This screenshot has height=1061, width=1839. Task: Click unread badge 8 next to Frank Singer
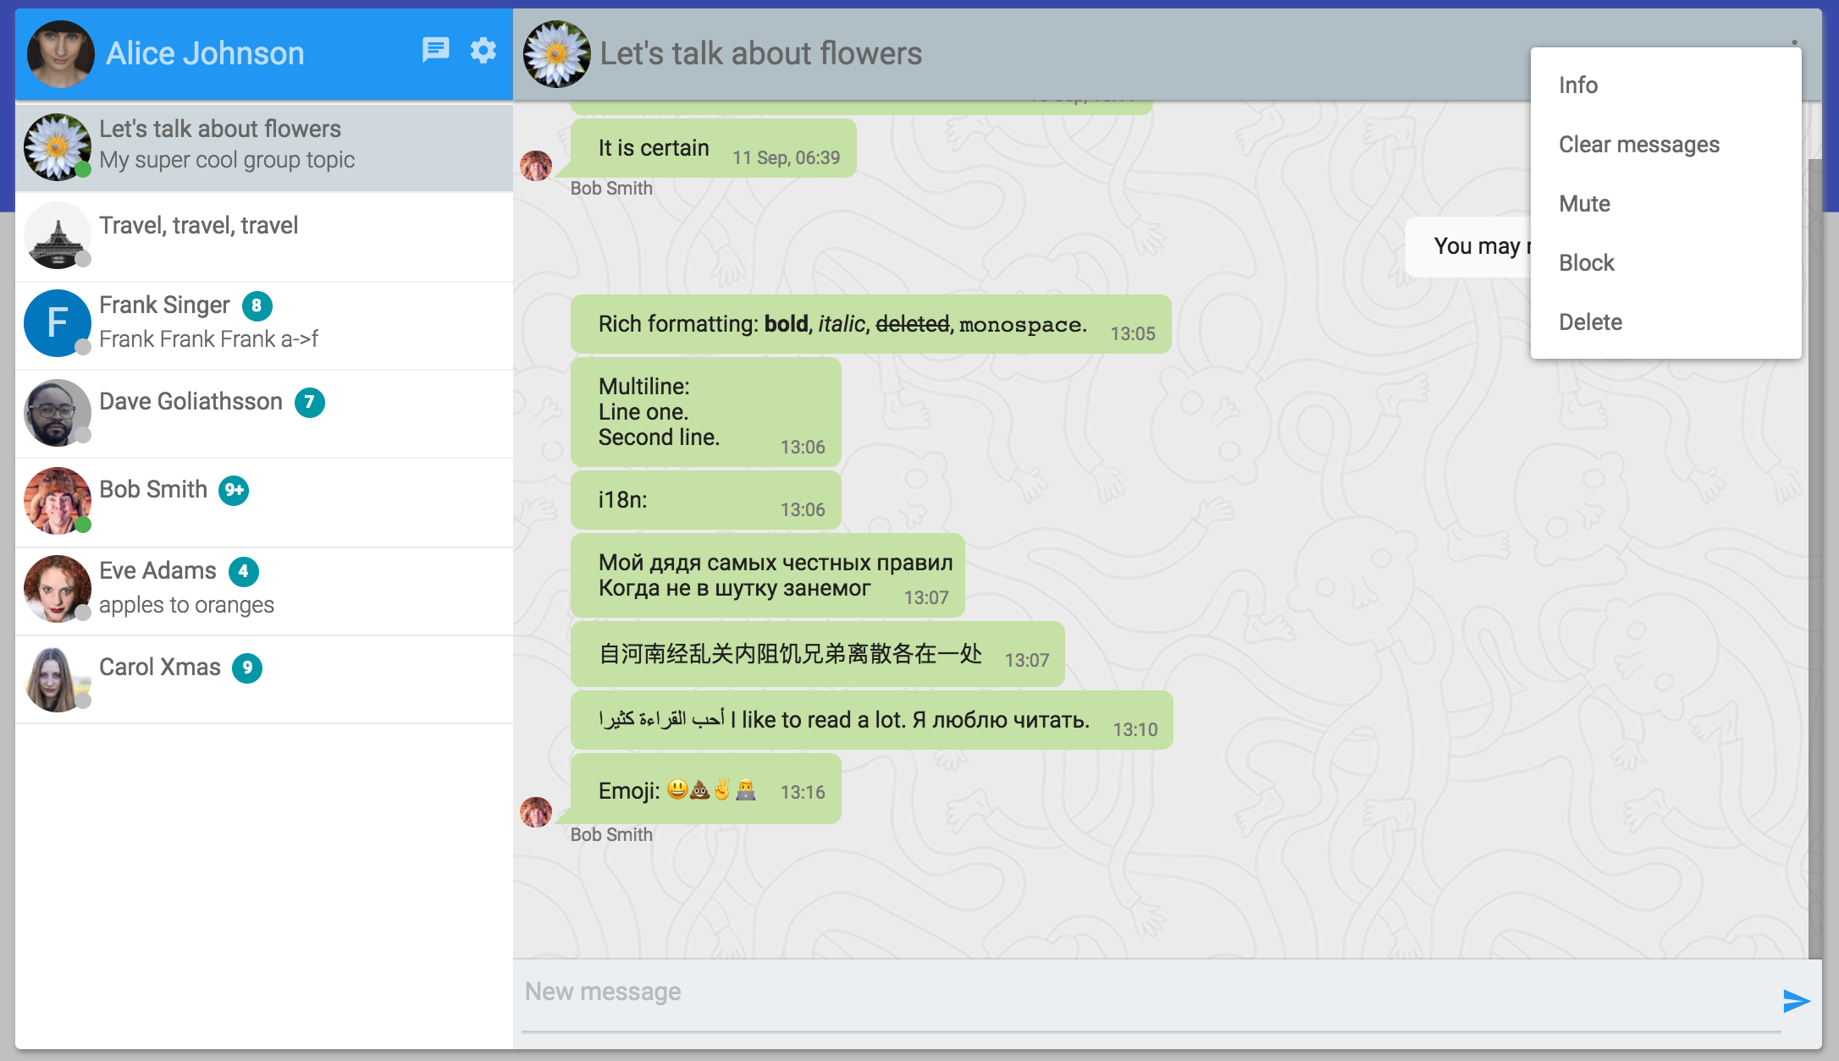point(257,306)
